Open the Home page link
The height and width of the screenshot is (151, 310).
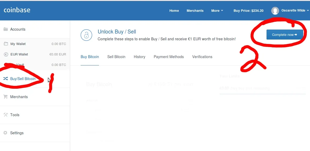point(174,11)
